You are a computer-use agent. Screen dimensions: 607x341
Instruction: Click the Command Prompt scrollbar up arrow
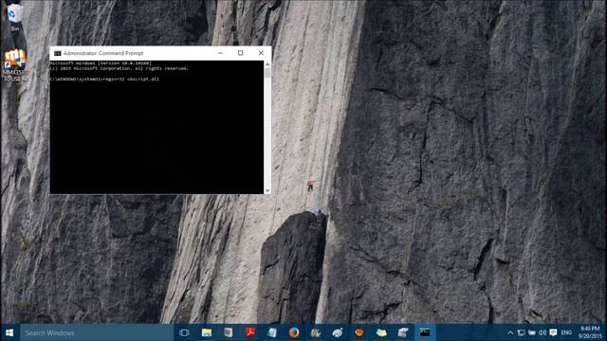[x=267, y=64]
